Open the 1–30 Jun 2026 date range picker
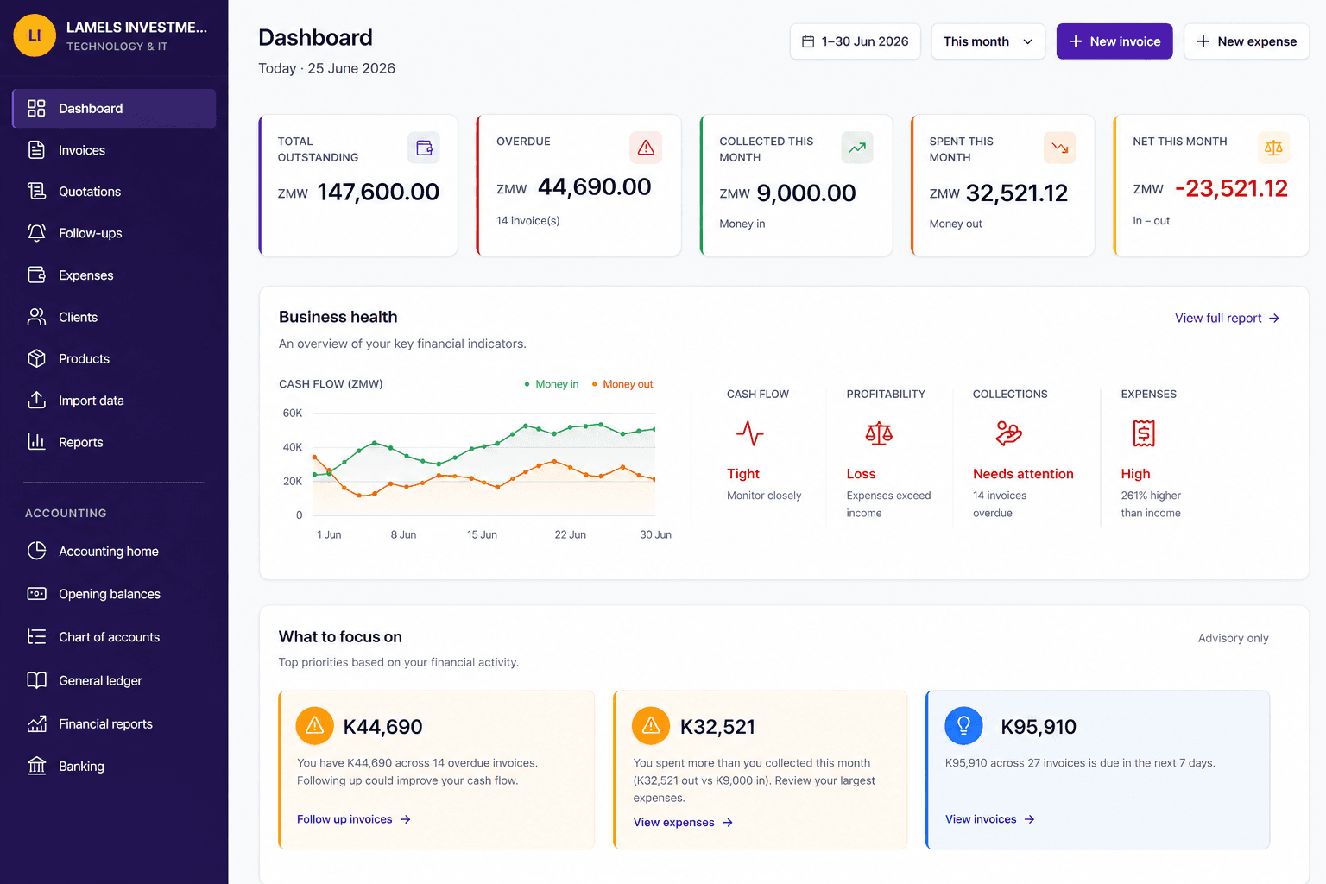Viewport: 1326px width, 884px height. click(x=856, y=41)
